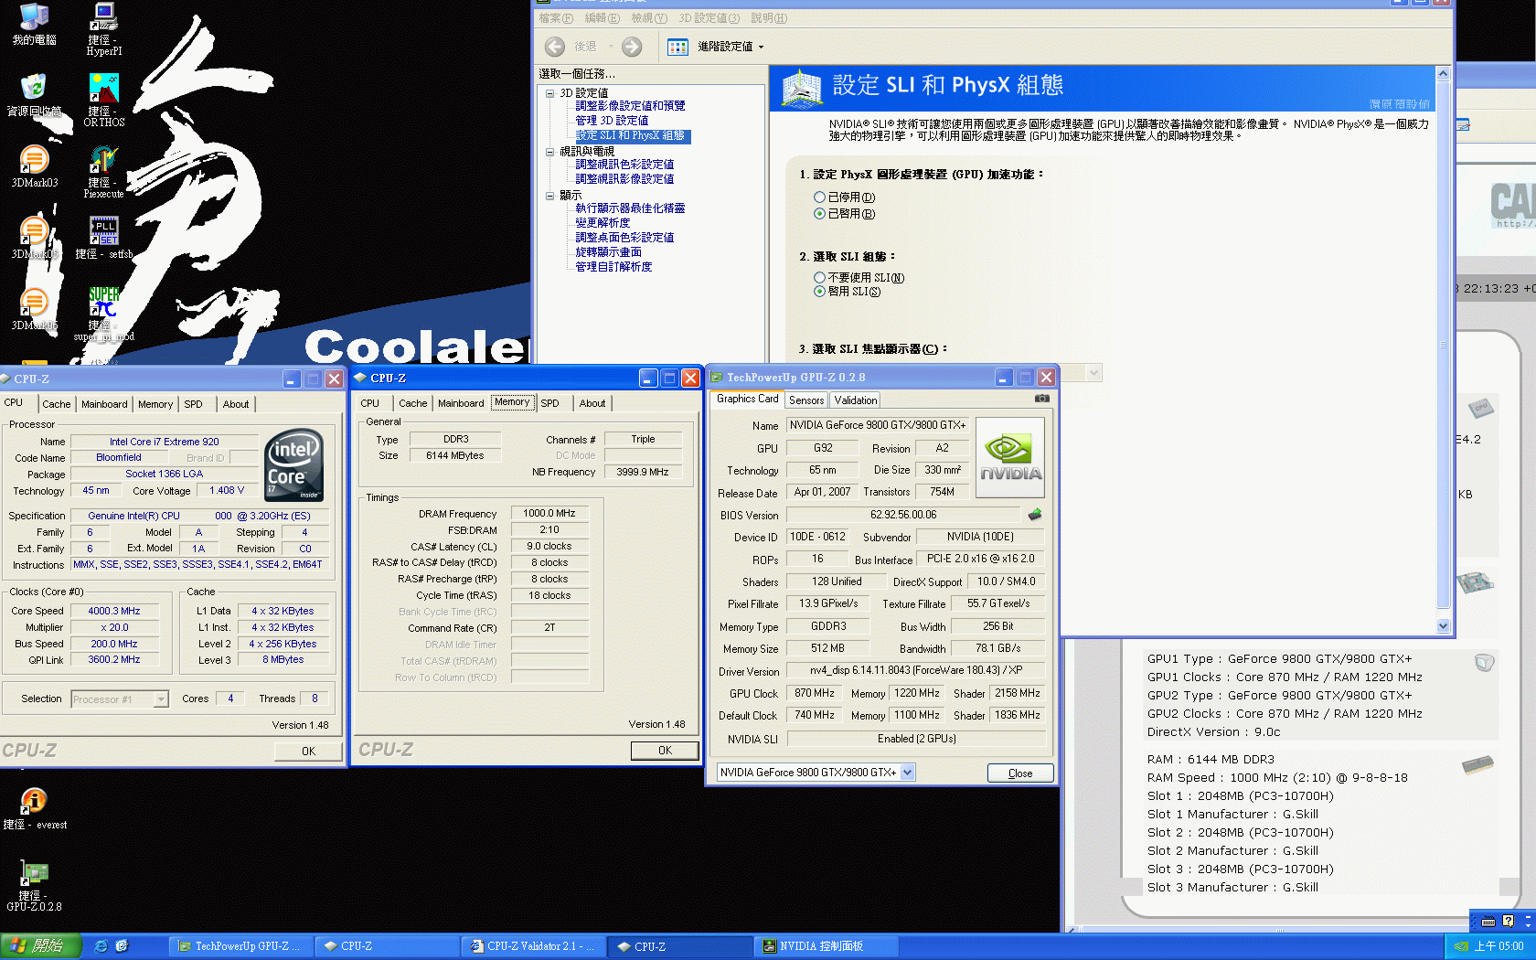Switch to TechPowerUp GPU-Z taskbar item

pyautogui.click(x=240, y=946)
